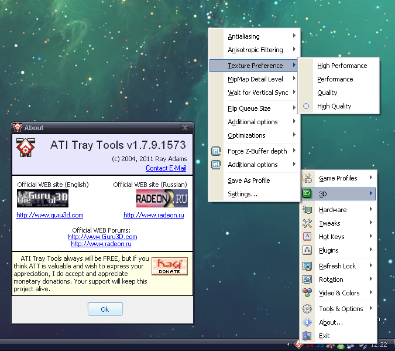The height and width of the screenshot is (351, 395).
Task: Click 'Official WEB site (English)' label
Action: pyautogui.click(x=53, y=185)
